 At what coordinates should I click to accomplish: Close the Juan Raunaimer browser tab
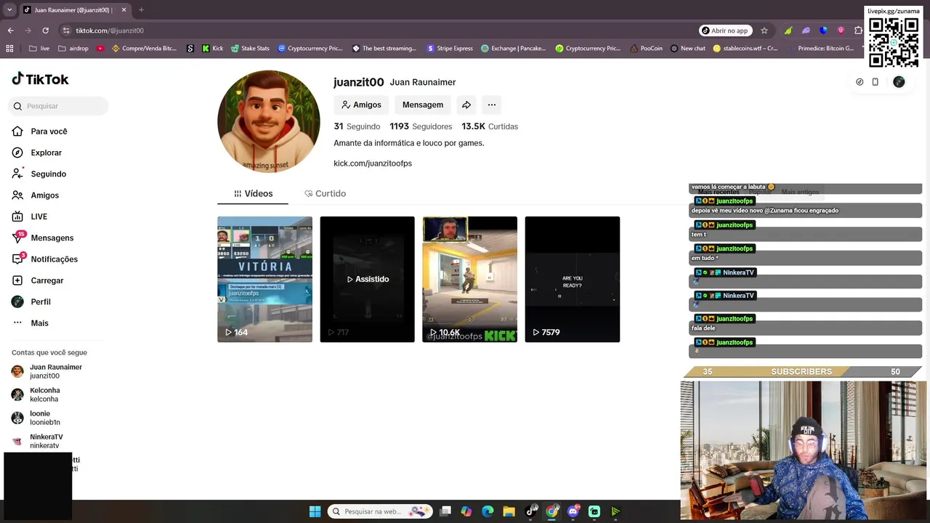pos(124,10)
